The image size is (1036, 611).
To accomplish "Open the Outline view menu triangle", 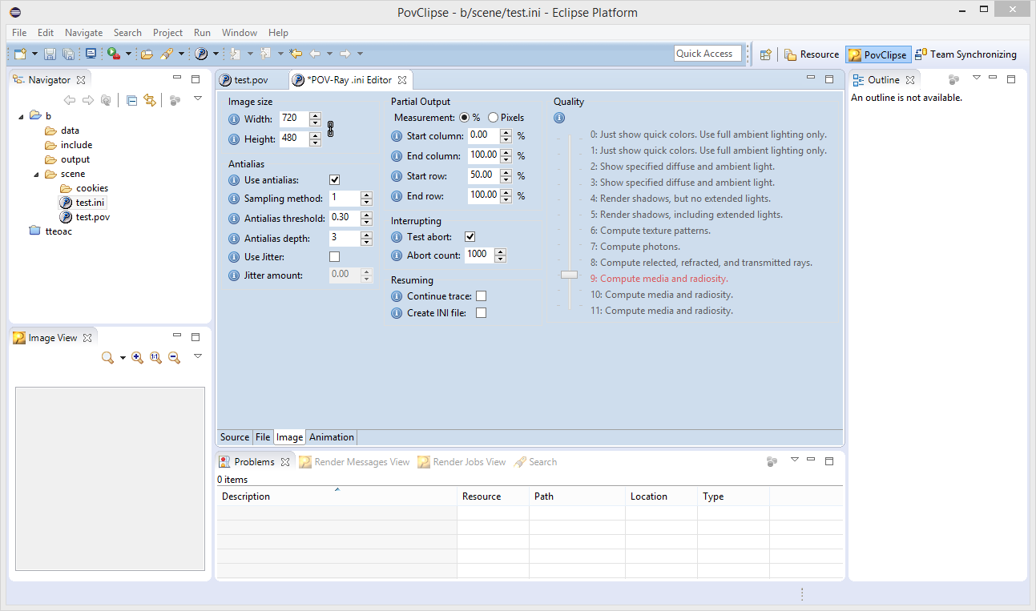I will pyautogui.click(x=976, y=78).
